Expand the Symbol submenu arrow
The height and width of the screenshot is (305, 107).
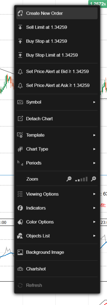click(94, 102)
